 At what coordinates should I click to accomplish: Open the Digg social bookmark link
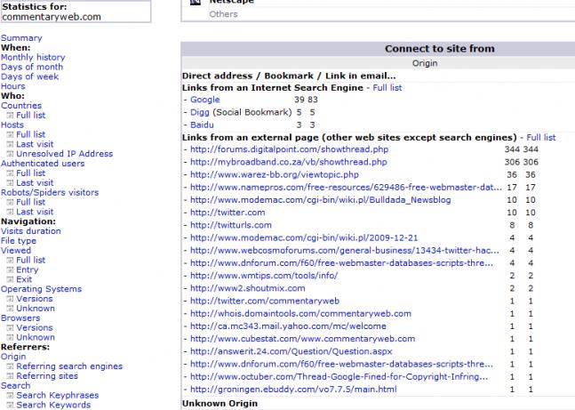click(199, 112)
